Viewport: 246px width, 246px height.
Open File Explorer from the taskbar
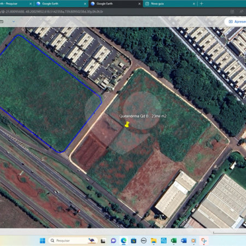point(154,241)
